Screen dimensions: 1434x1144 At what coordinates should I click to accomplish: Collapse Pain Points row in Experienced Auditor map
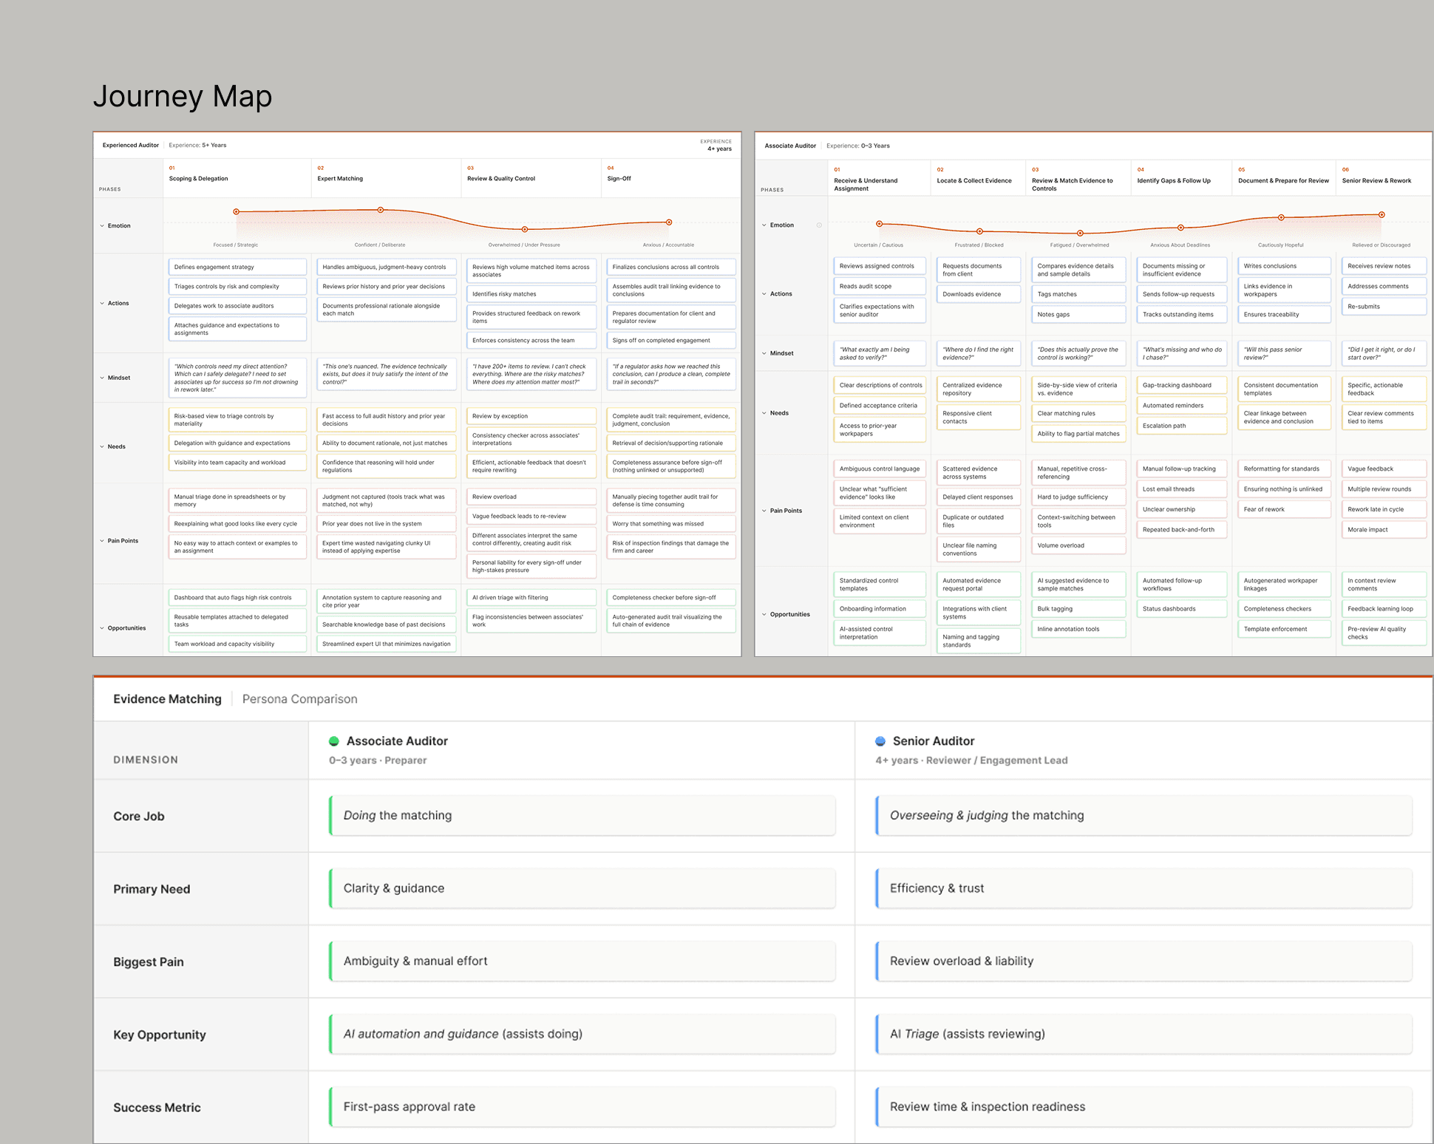tap(102, 541)
